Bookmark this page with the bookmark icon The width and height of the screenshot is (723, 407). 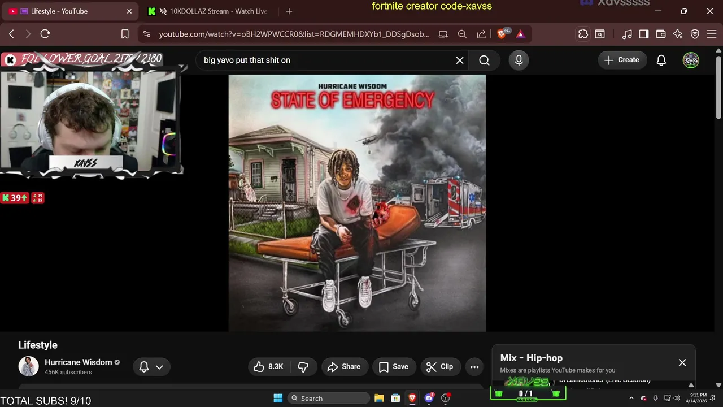pos(125,34)
